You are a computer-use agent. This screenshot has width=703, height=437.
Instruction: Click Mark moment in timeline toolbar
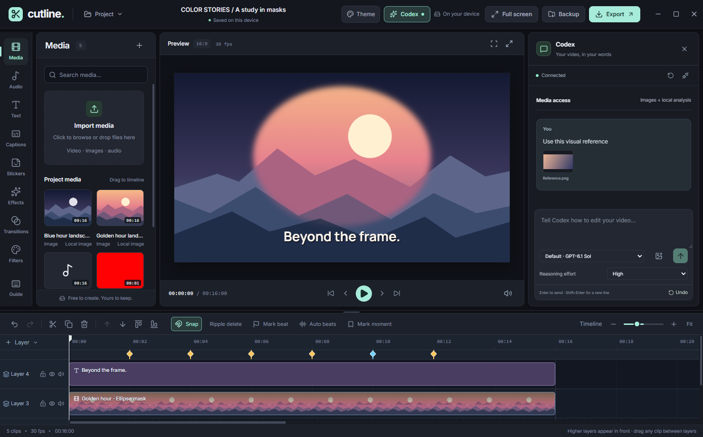370,324
